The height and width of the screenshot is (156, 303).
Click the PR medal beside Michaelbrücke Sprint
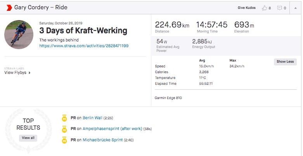64,140
